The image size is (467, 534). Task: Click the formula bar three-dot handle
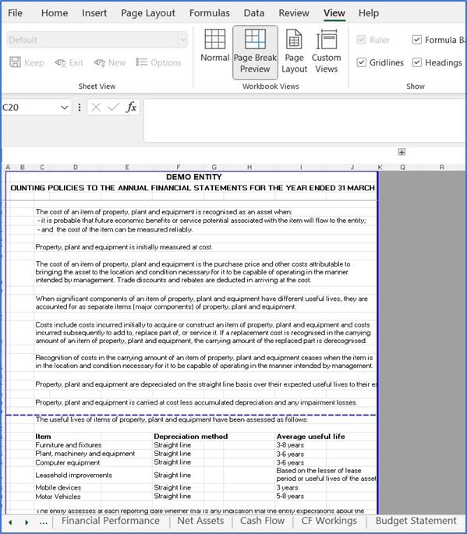tap(80, 108)
